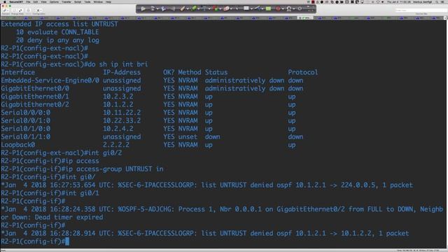
Task: Click the 'ip access-group UNTRUST in' command
Action: point(114,169)
